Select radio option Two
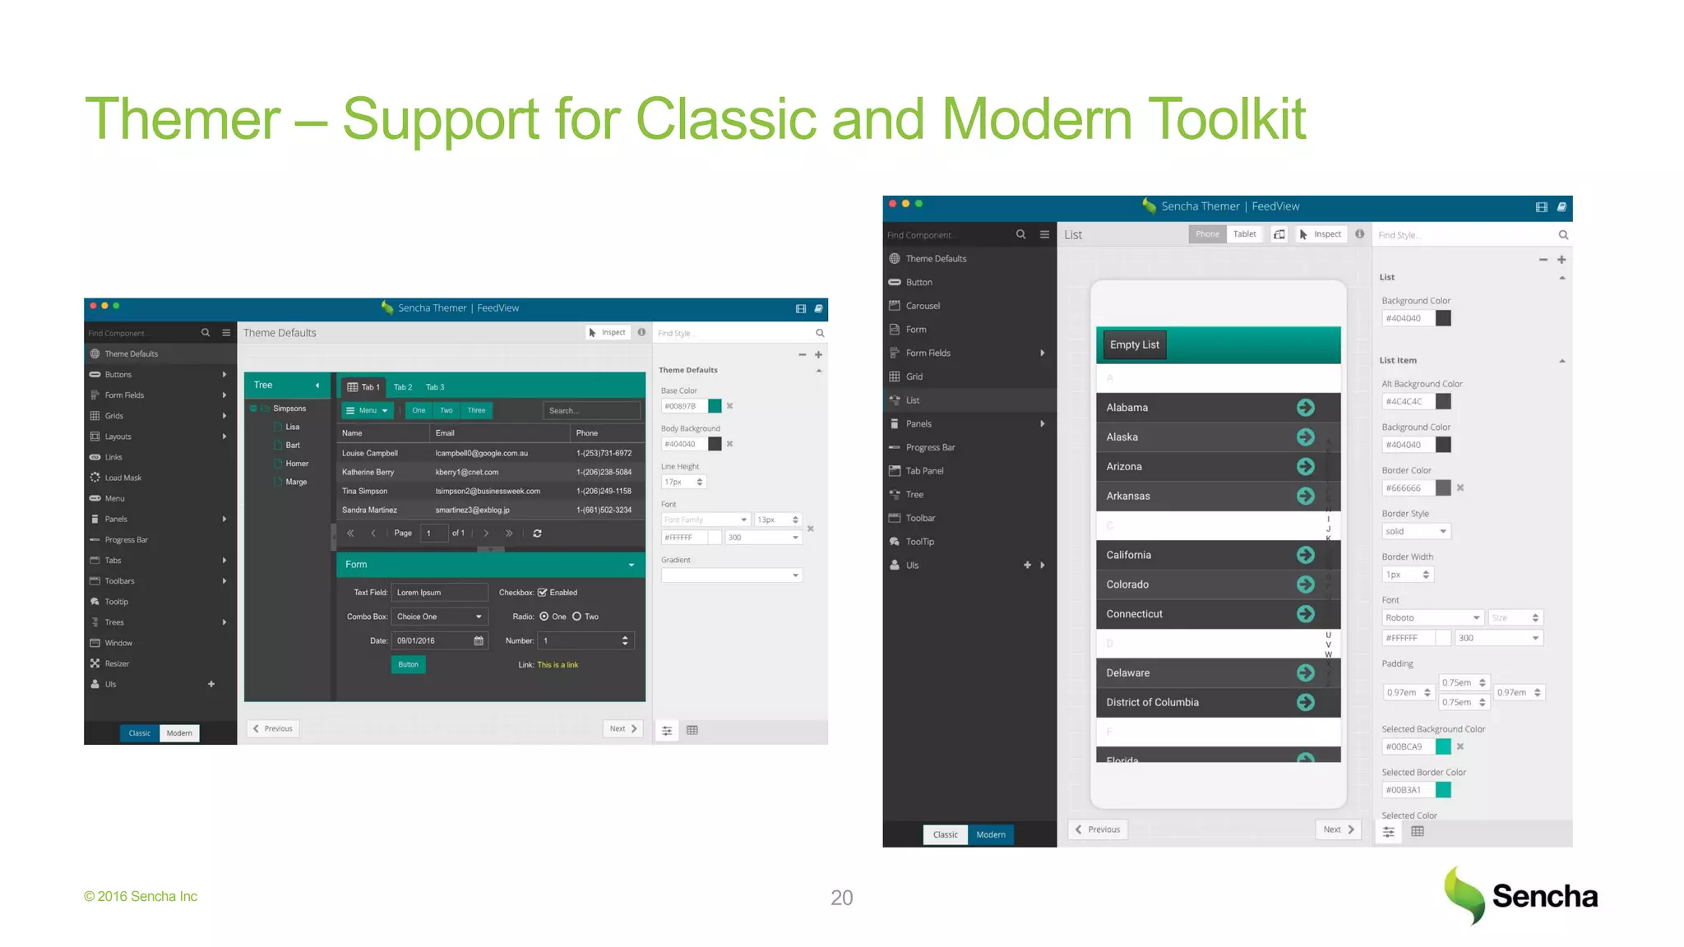This screenshot has width=1684, height=947. [576, 617]
